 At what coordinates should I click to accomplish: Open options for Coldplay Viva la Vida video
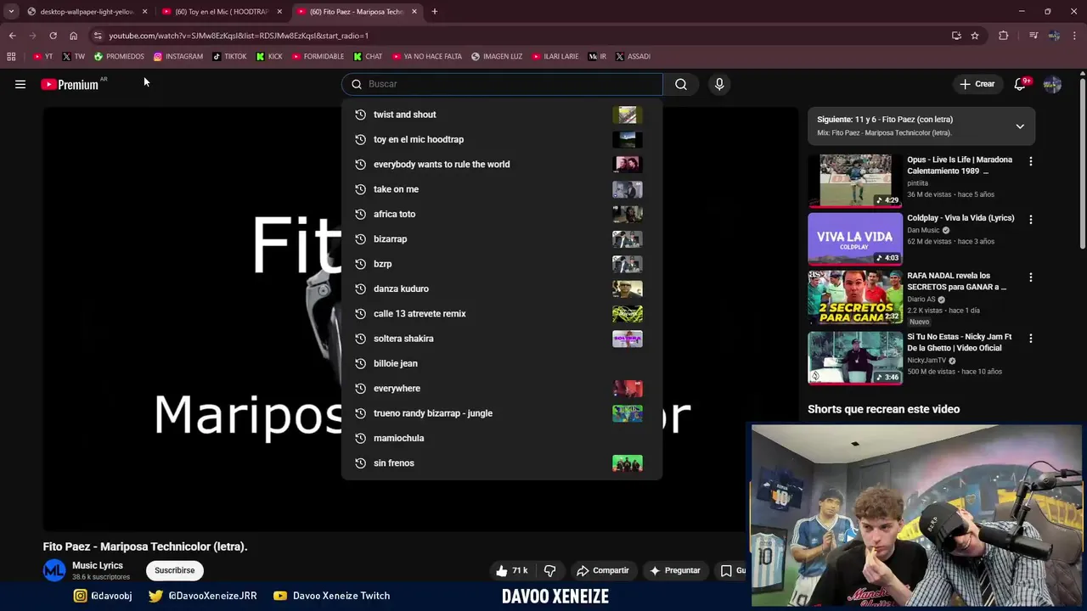click(x=1031, y=219)
